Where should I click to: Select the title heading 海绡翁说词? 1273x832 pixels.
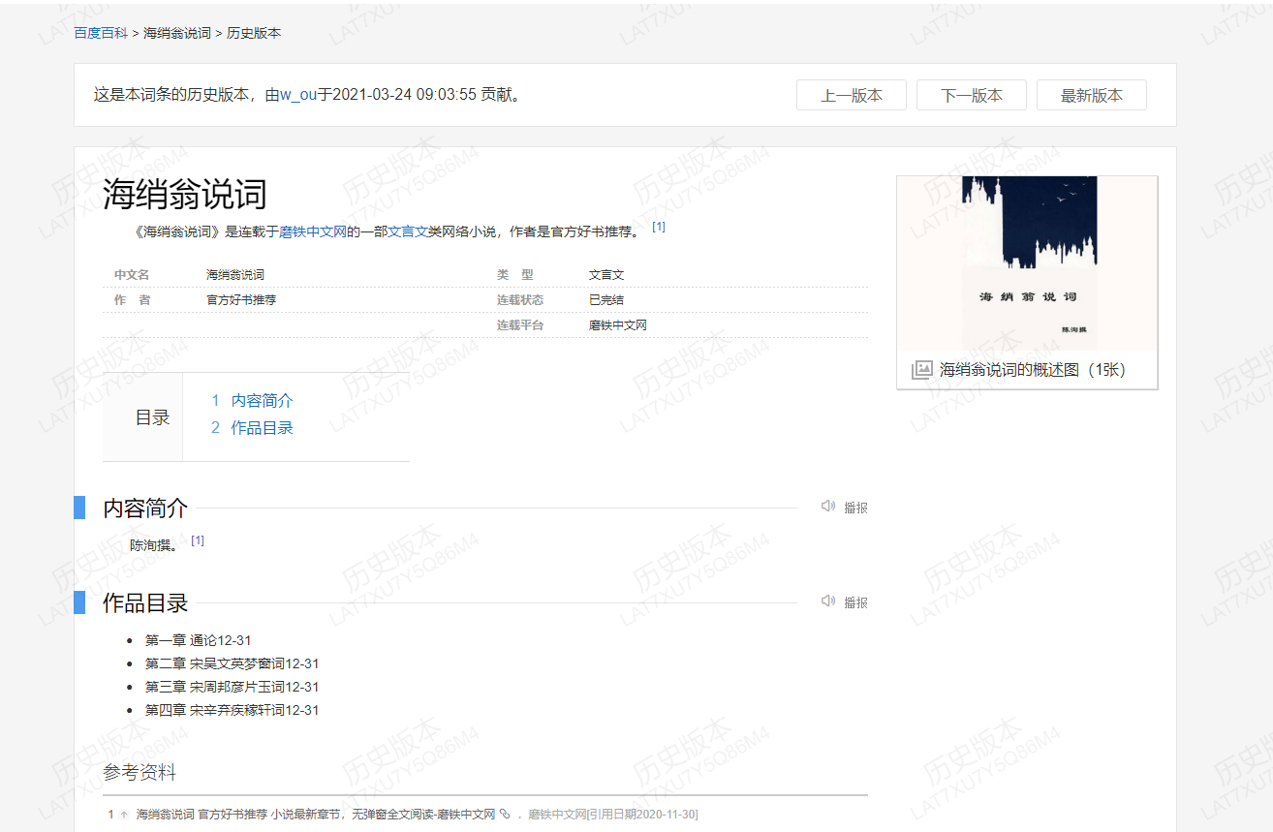click(185, 194)
